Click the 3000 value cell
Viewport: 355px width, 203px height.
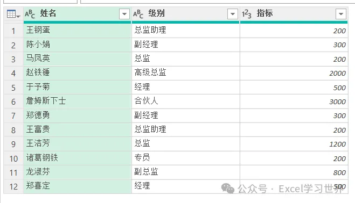294,102
